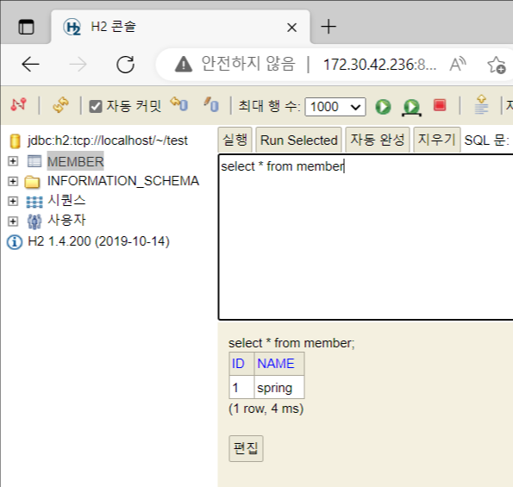Expand the INFORMATION_SCHEMA node
Image resolution: width=513 pixels, height=487 pixels.
[13, 181]
